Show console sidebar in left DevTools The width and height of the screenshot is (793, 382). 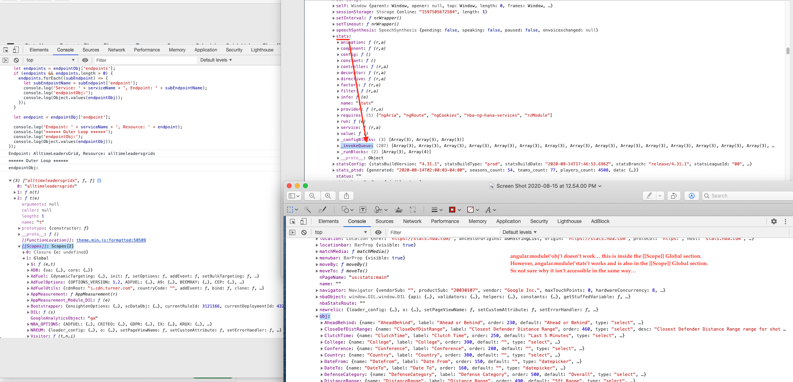5,60
